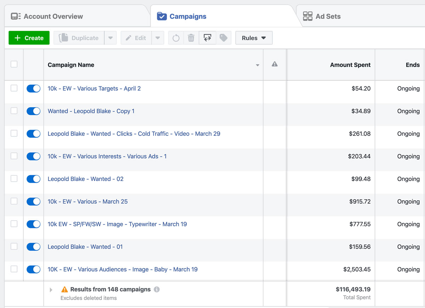Screen dimensions: 425x308
Task: Select checkbox for Leopold Blake - Wanted - 02
Action: pos(14,179)
